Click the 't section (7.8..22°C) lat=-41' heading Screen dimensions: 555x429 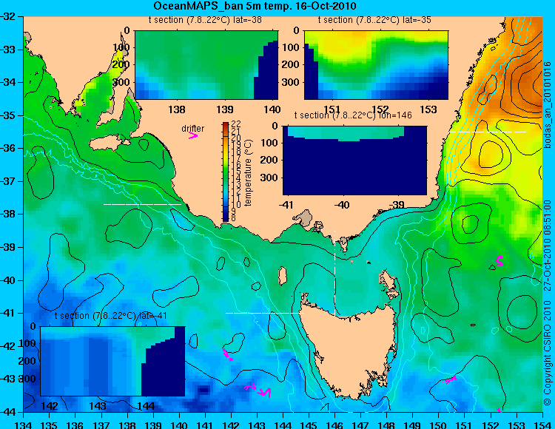pyautogui.click(x=111, y=316)
